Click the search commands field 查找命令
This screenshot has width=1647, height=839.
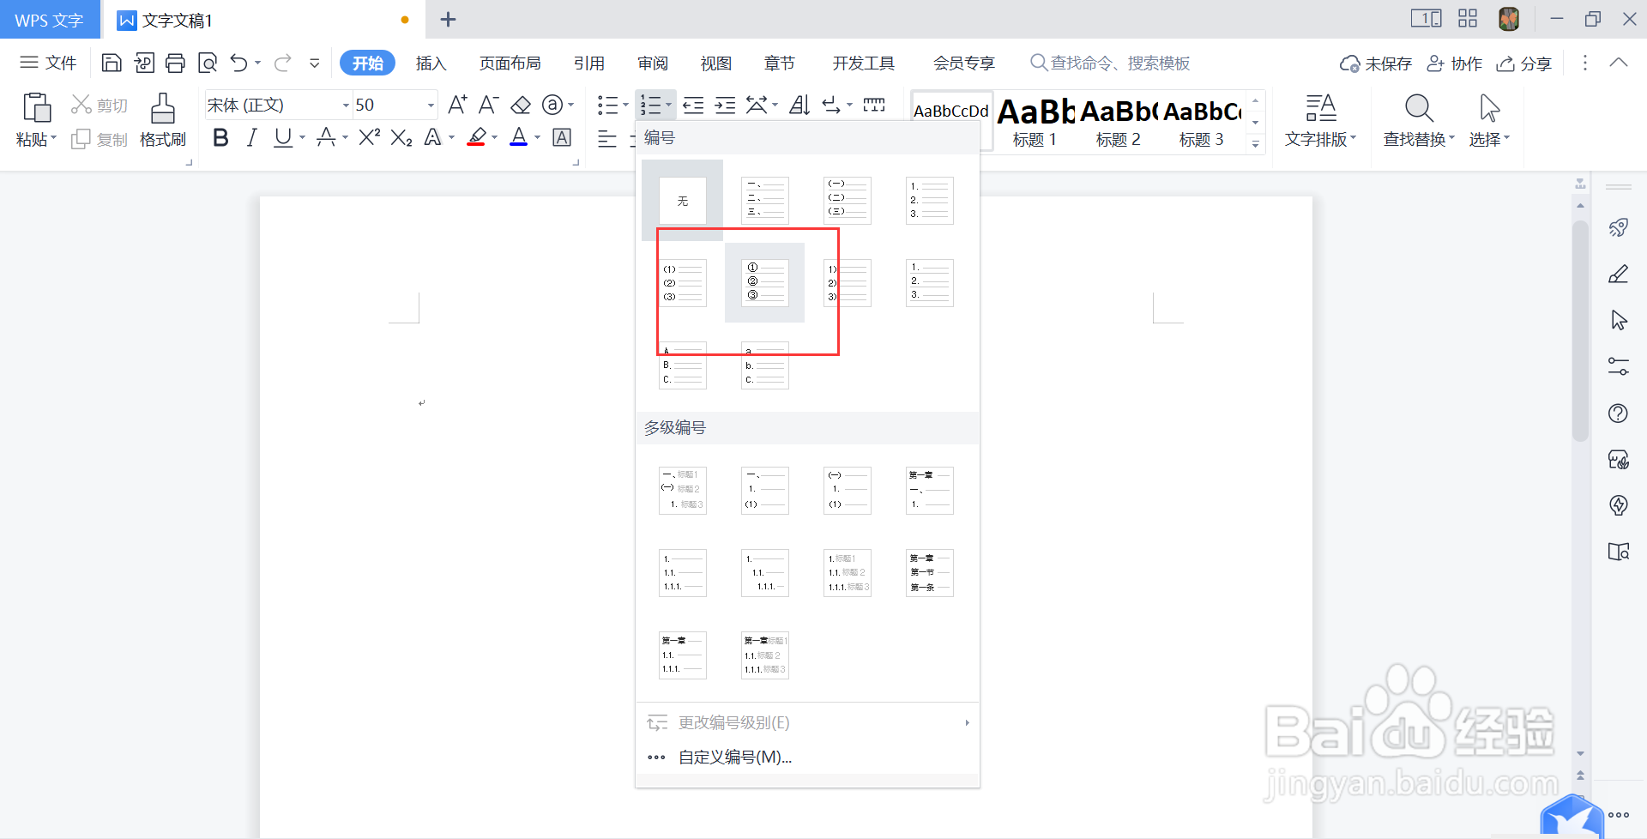tap(1110, 63)
